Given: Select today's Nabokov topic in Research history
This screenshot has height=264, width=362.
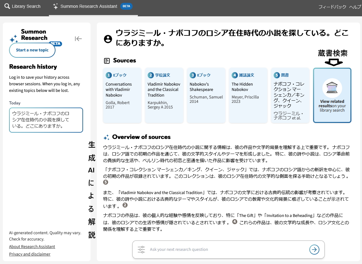Looking at the screenshot, I should pyautogui.click(x=46, y=120).
